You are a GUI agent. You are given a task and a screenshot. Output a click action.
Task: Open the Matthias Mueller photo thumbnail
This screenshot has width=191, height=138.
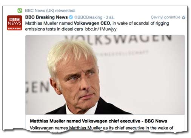(105, 75)
